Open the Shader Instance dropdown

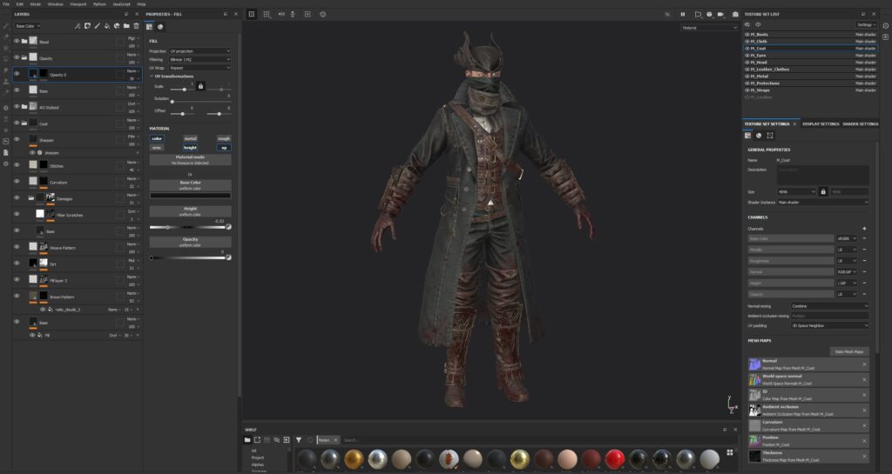tap(823, 203)
